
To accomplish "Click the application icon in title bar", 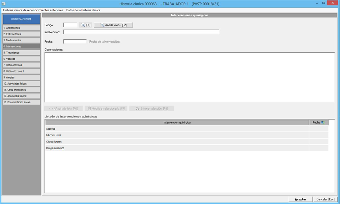I will coord(4,4).
